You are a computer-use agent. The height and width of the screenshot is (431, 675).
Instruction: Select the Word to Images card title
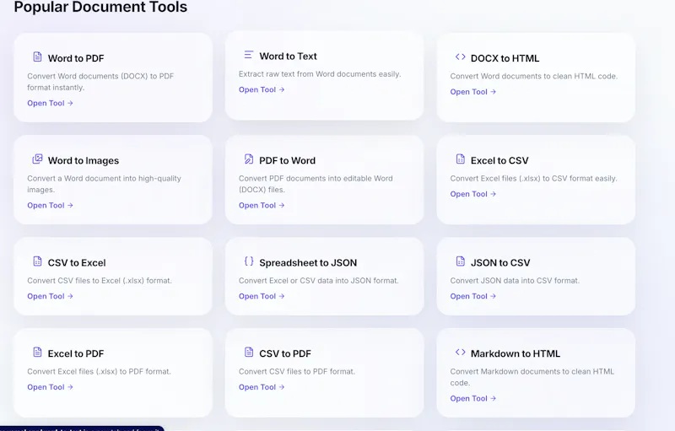pyautogui.click(x=83, y=160)
